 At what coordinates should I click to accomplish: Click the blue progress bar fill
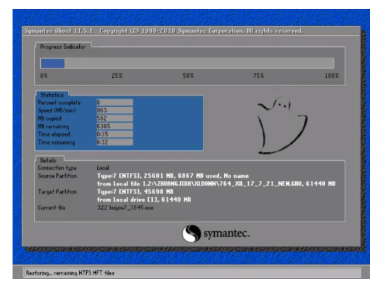[52, 63]
